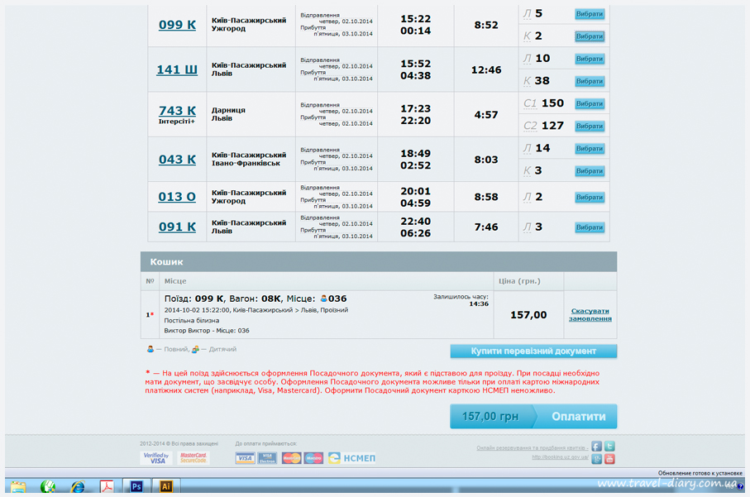This screenshot has width=750, height=497.
Task: Choose Л class on train 141 Ш
Action: click(589, 59)
